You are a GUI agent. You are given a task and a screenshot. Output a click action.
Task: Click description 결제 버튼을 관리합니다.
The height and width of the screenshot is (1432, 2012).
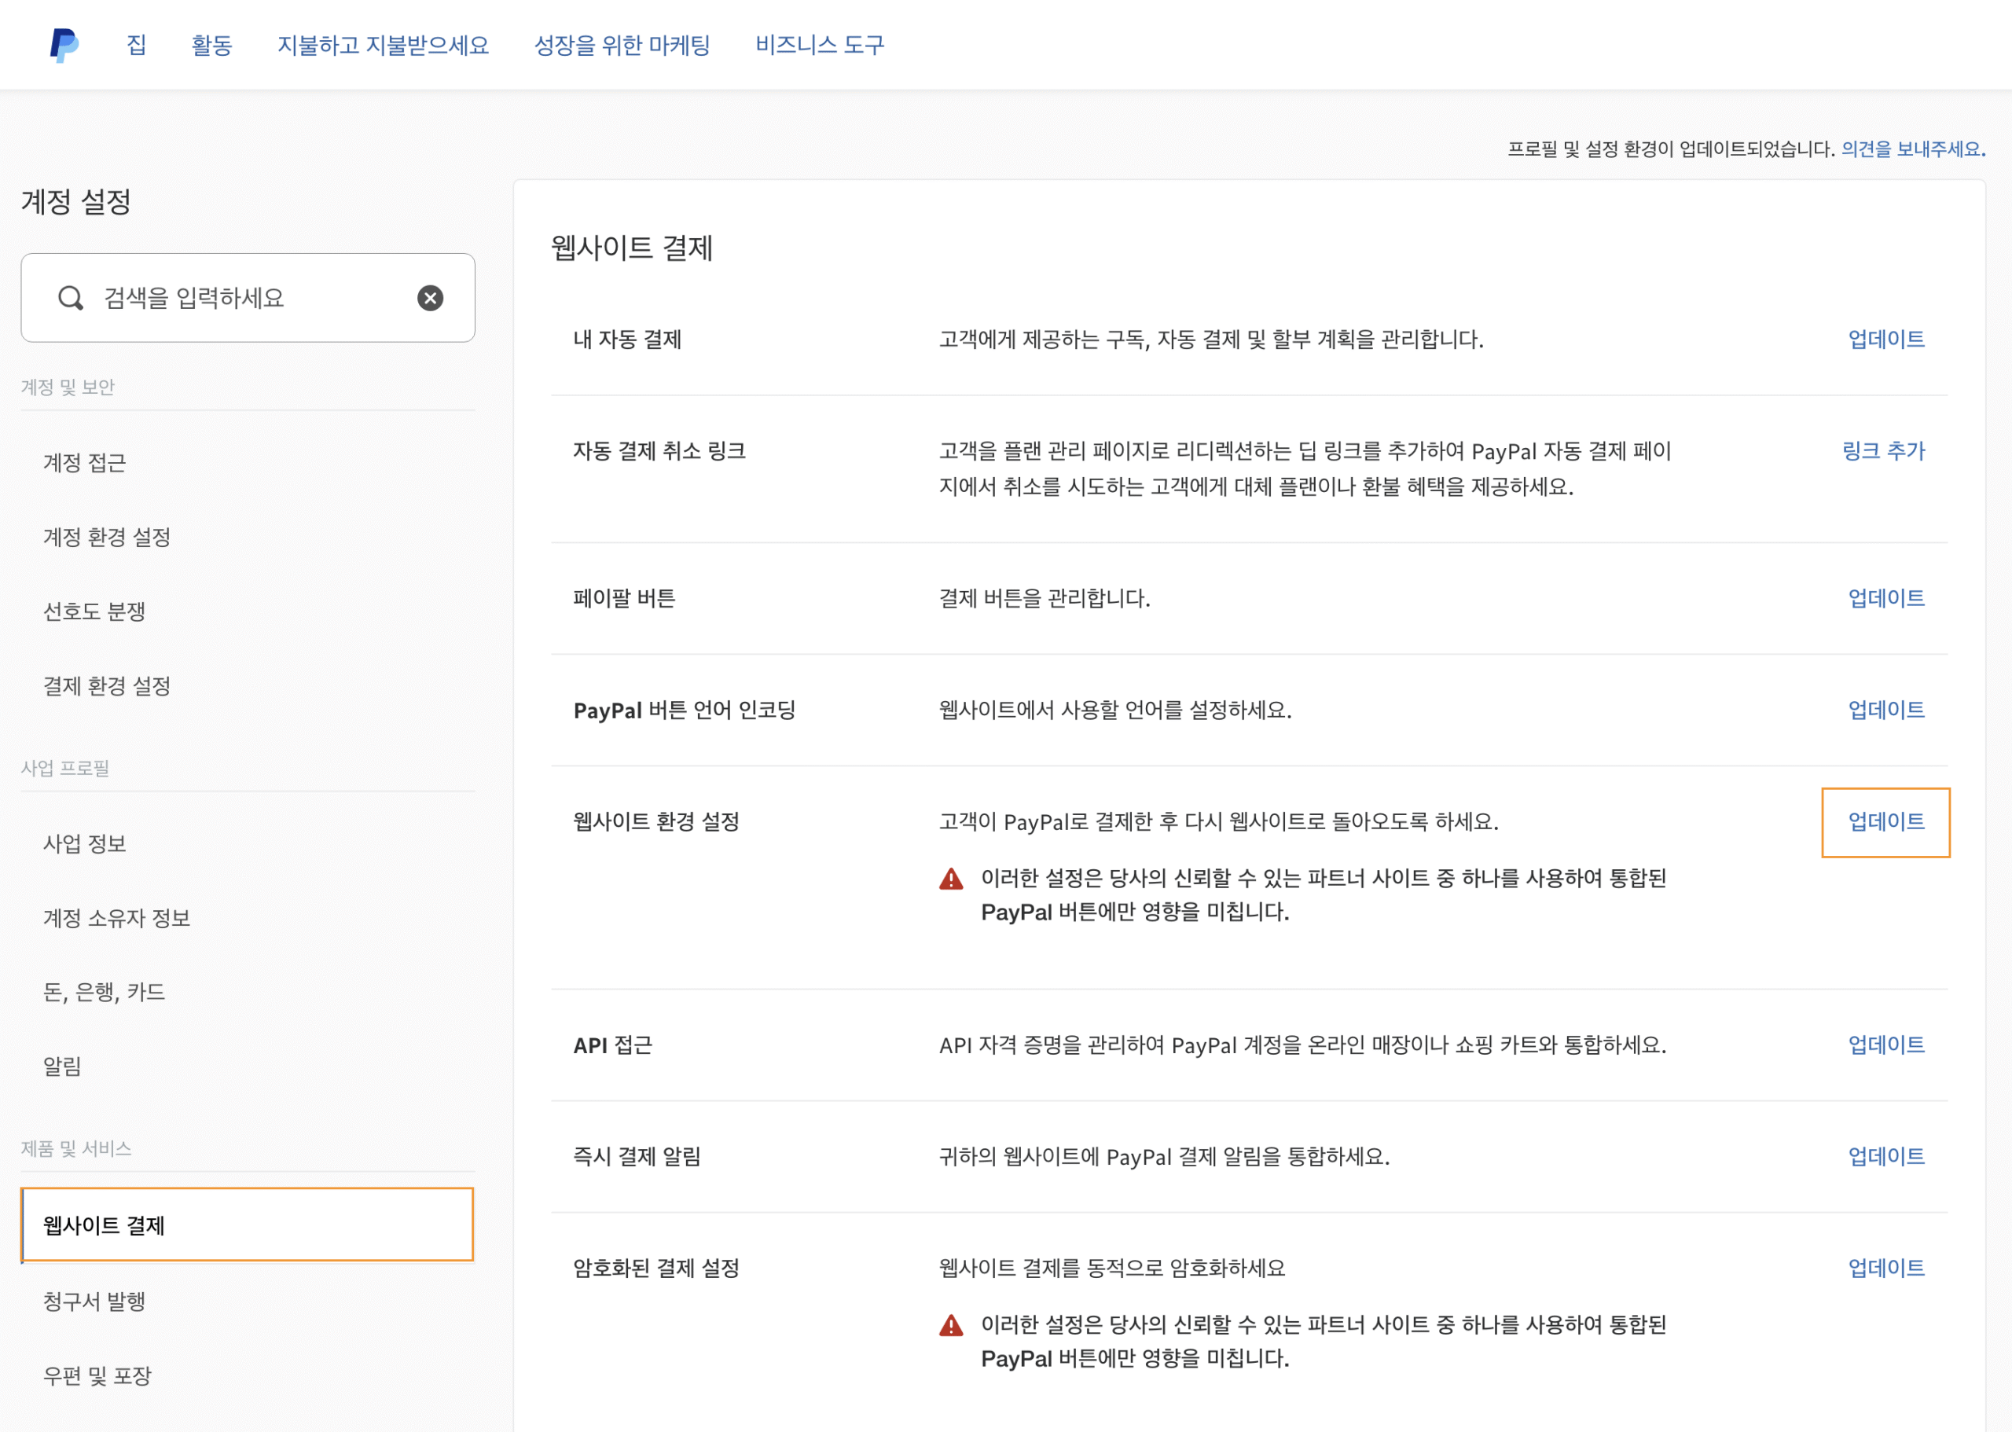(x=1045, y=599)
